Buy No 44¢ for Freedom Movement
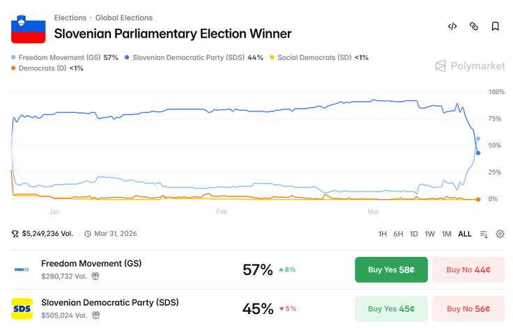This screenshot has height=328, width=513. (468, 270)
